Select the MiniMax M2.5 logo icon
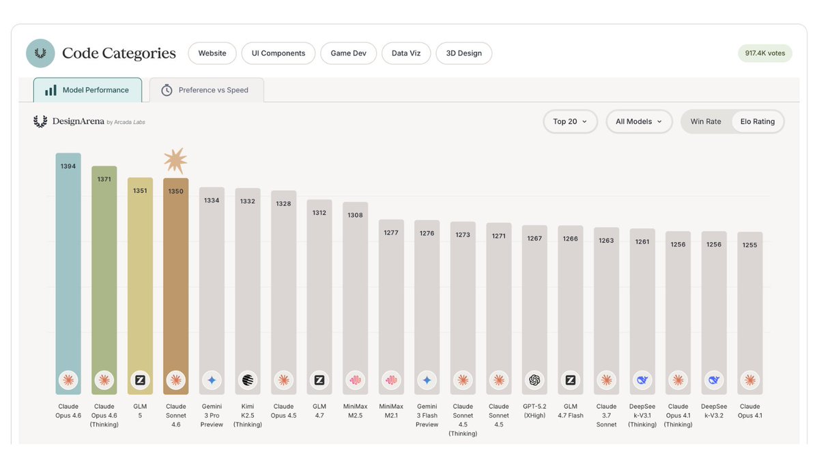 tap(355, 380)
